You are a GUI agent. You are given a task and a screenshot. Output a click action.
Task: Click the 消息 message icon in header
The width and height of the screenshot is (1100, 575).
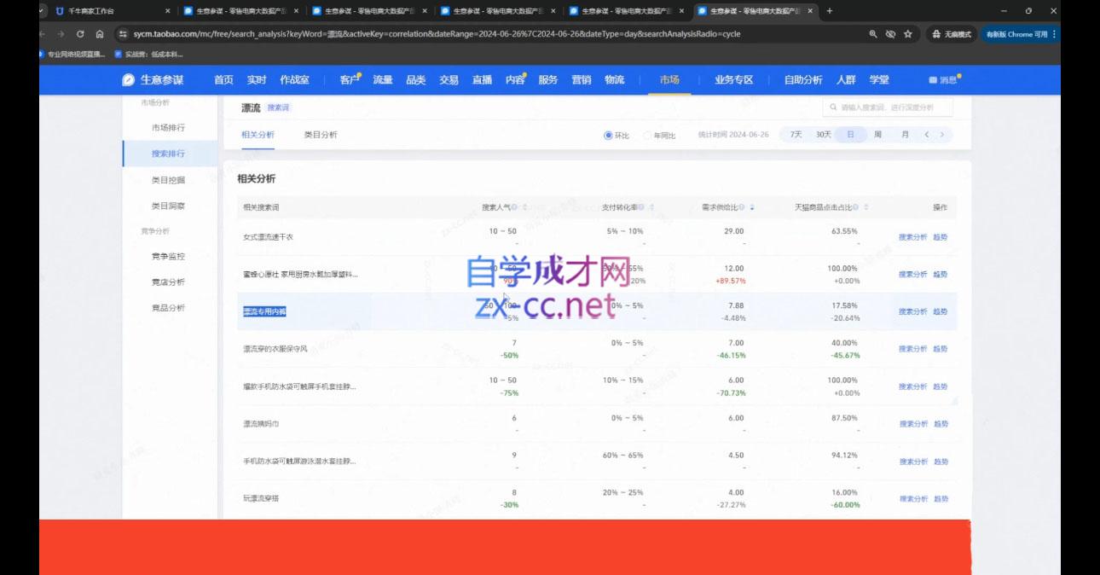(x=933, y=80)
